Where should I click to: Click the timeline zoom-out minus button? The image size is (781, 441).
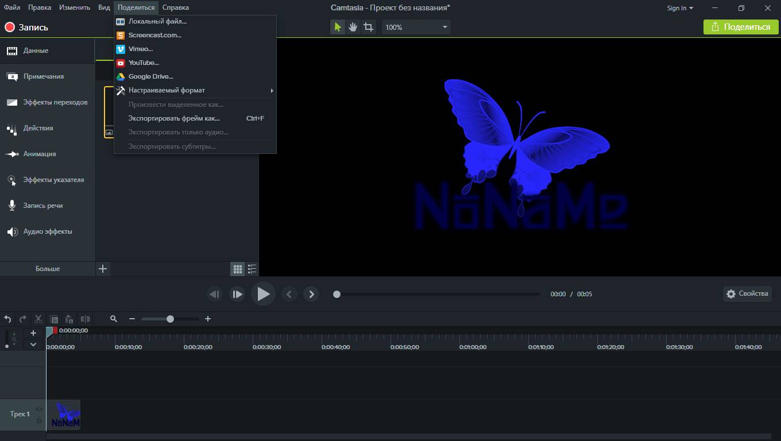tap(132, 319)
